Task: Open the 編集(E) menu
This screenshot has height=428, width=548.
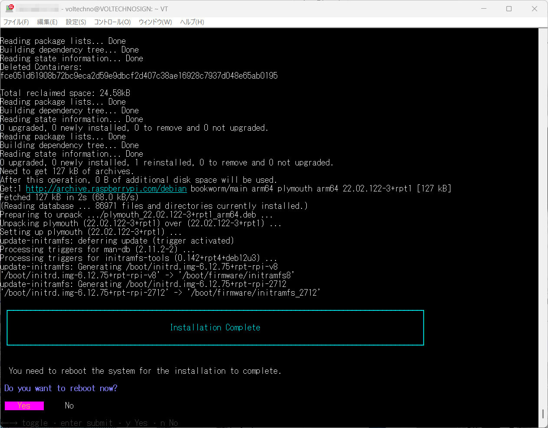Action: tap(47, 22)
